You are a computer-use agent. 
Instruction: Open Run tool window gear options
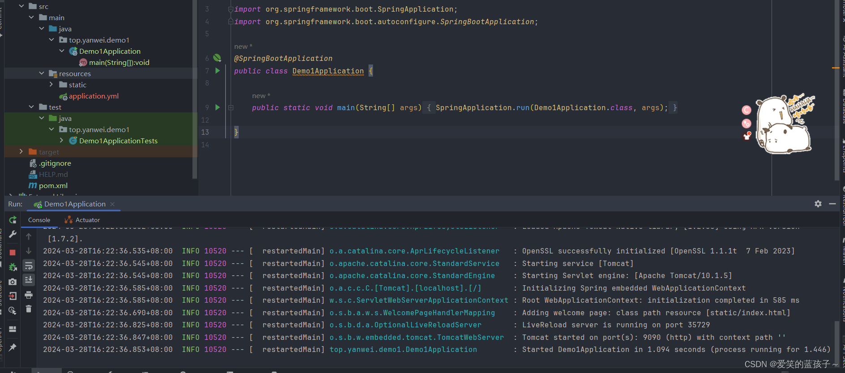818,204
